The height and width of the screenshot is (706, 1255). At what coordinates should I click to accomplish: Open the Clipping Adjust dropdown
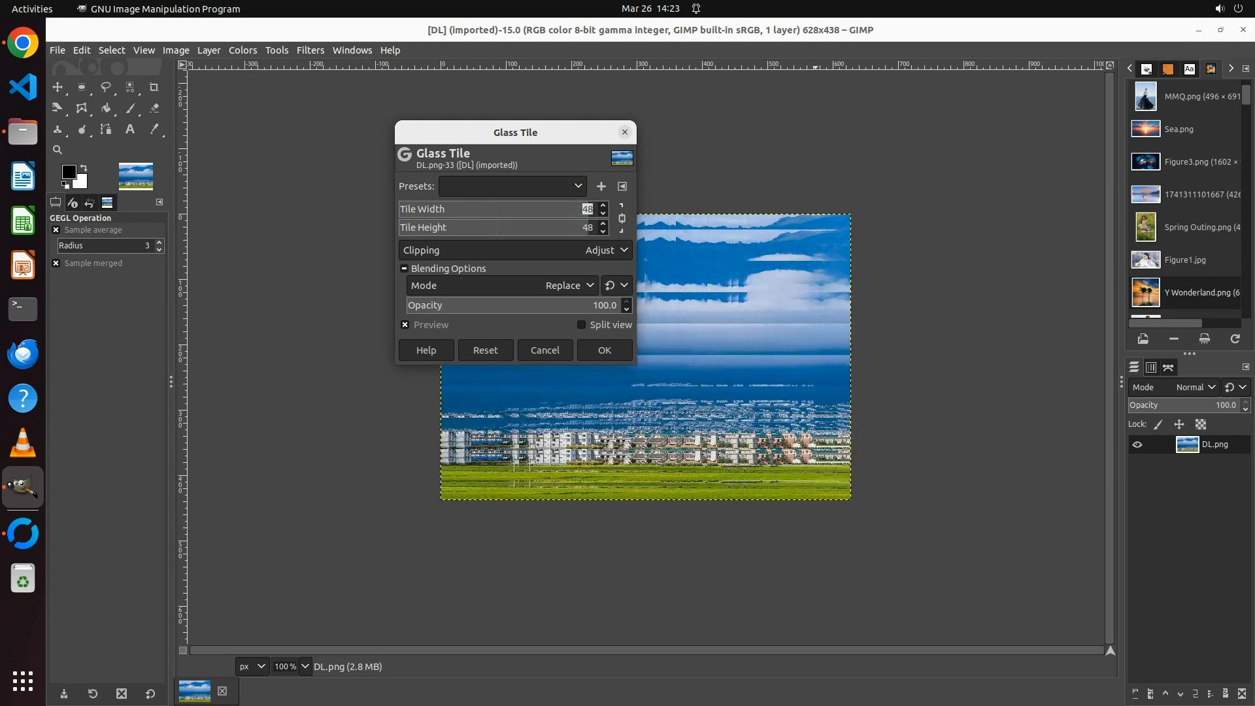607,250
